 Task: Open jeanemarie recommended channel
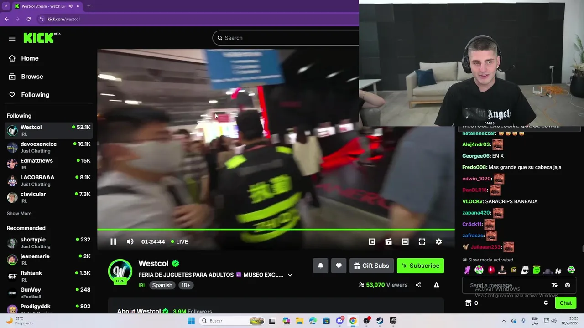tap(49, 260)
